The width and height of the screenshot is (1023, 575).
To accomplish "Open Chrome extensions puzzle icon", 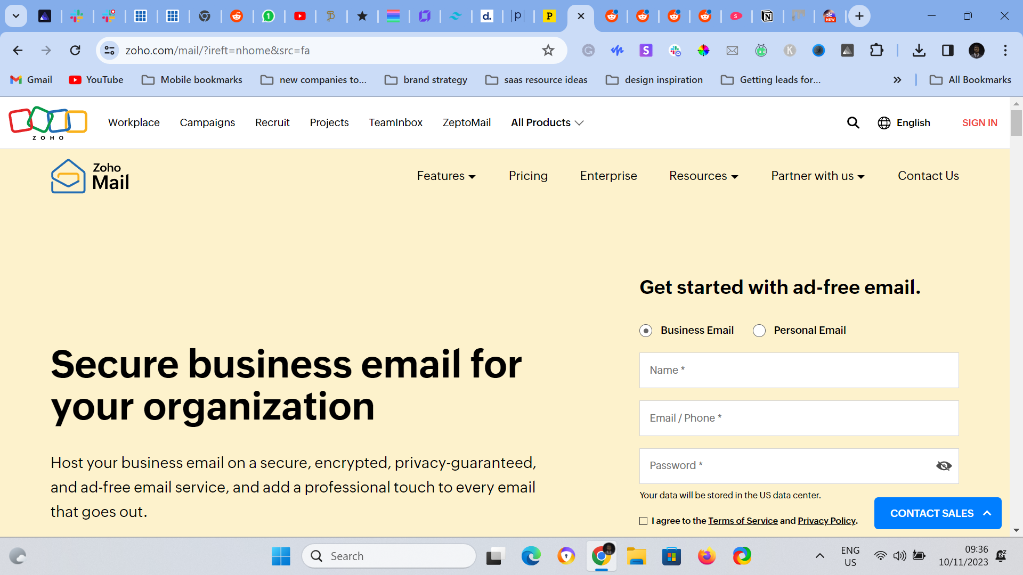I will [x=876, y=51].
